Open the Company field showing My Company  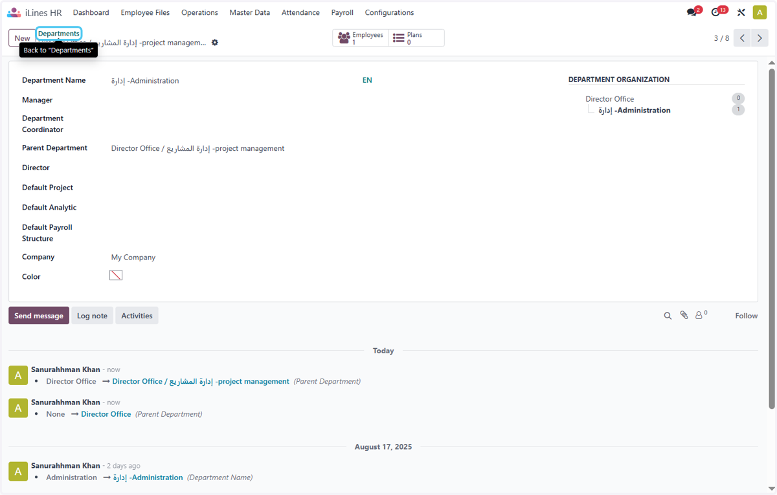click(x=242, y=257)
